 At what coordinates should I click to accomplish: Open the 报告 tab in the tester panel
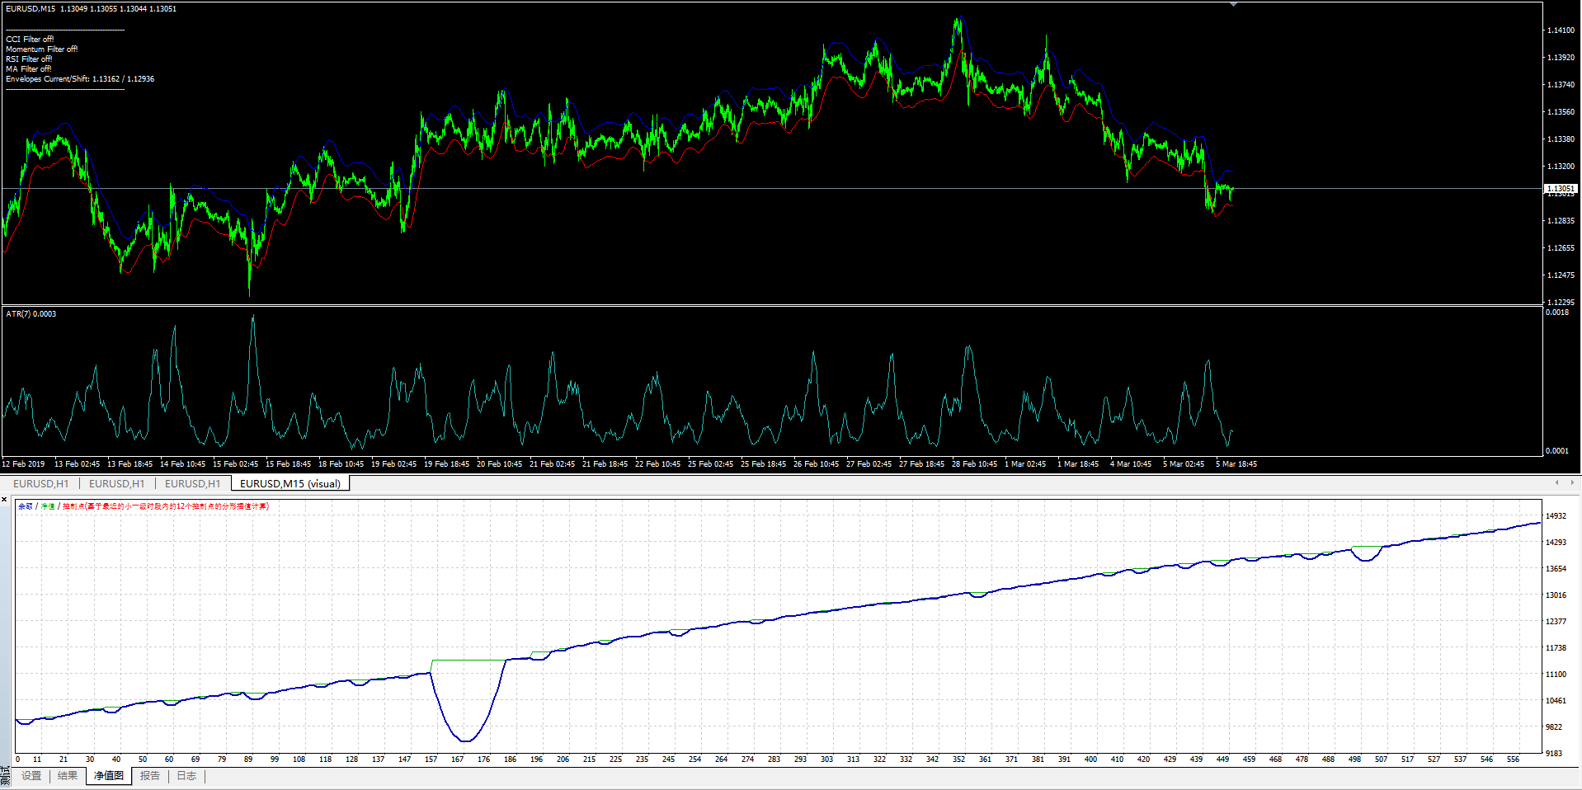point(150,776)
